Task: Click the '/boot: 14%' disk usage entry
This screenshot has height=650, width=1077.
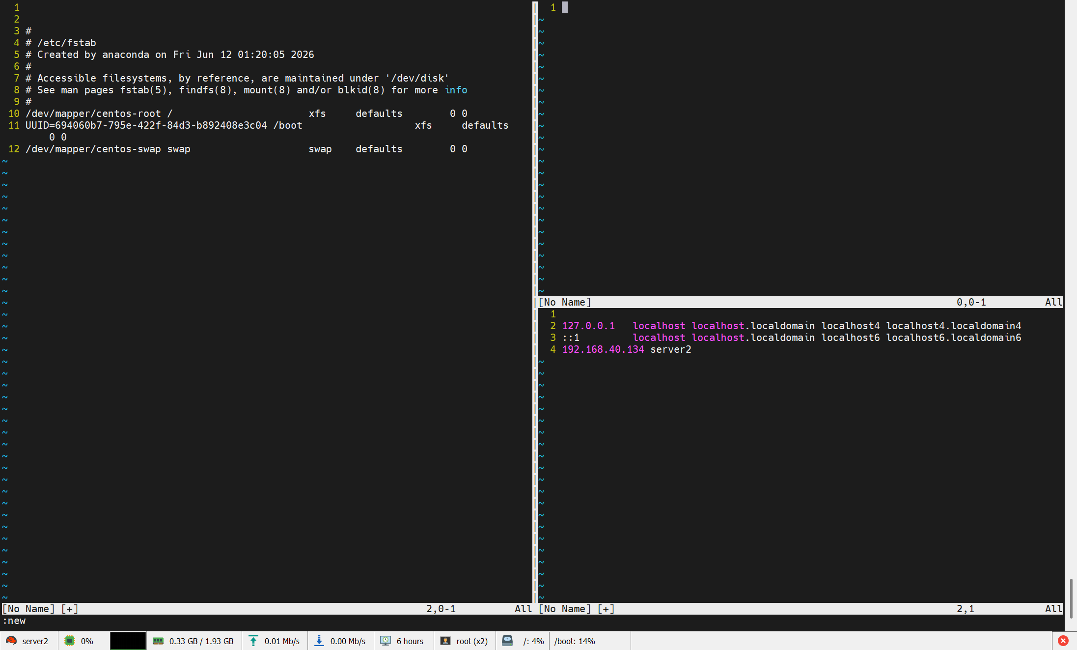Action: point(575,641)
